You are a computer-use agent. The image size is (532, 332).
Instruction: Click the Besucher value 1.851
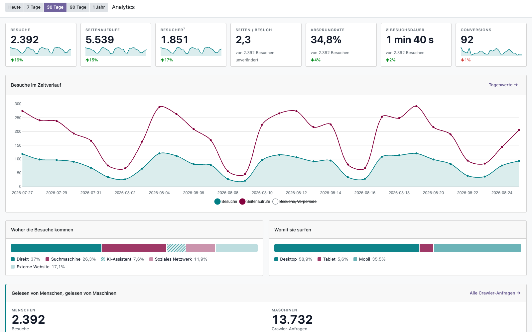pyautogui.click(x=175, y=40)
